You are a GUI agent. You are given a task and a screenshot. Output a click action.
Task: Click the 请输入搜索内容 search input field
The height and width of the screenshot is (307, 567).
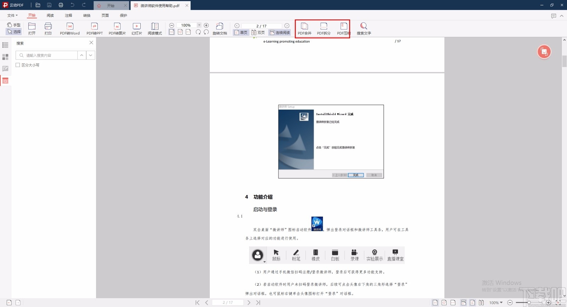[x=46, y=55]
